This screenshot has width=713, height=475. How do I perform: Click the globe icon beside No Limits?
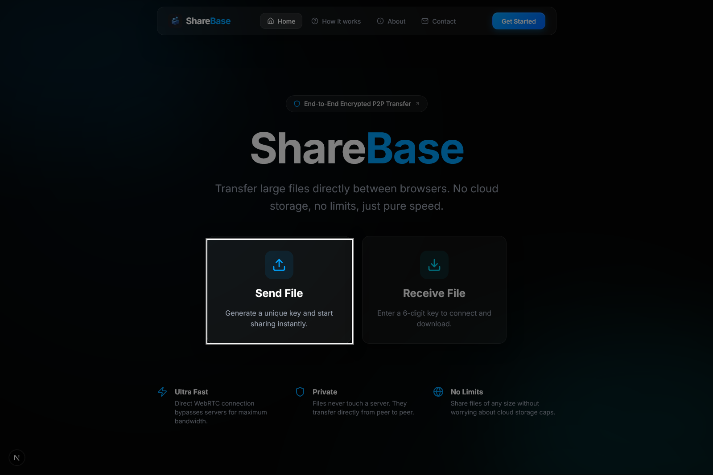tap(438, 392)
